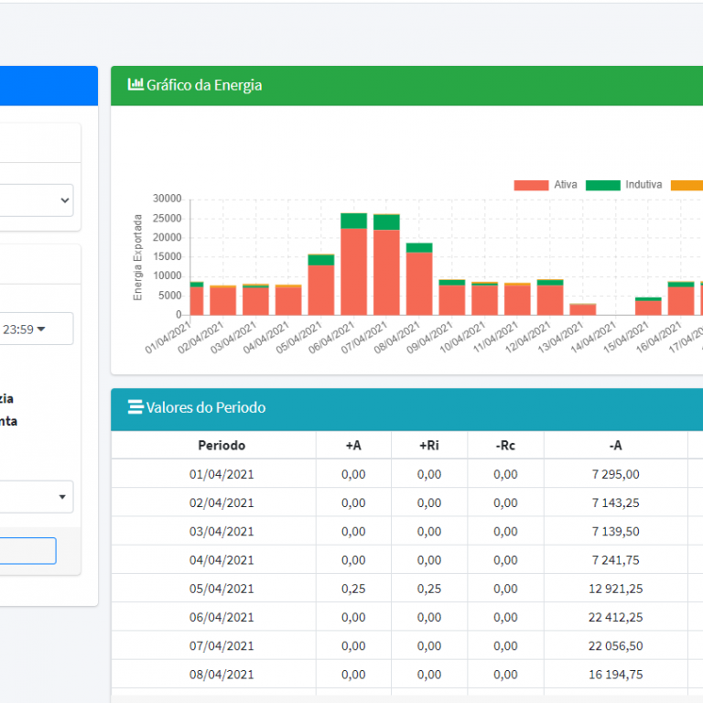
Task: Click the Periodo column header
Action: coord(222,446)
